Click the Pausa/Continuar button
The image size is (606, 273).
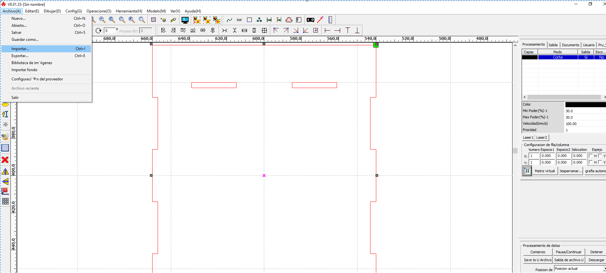pyautogui.click(x=569, y=252)
